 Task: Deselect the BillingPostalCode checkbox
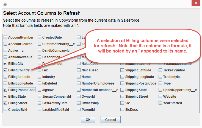[5, 90]
